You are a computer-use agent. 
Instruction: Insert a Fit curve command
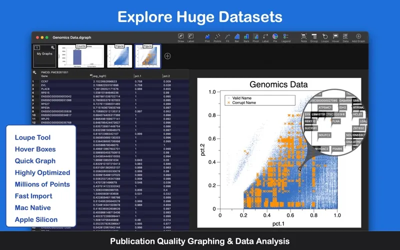[228, 37]
